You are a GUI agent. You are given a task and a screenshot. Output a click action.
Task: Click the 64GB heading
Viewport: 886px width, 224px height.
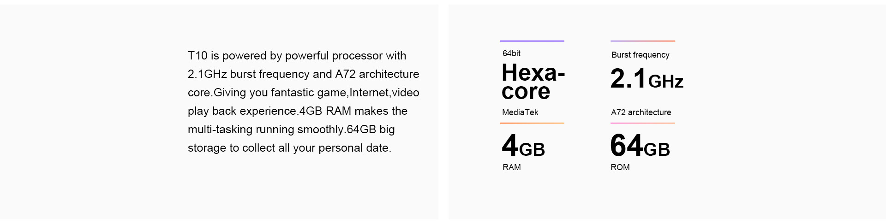[x=640, y=146]
